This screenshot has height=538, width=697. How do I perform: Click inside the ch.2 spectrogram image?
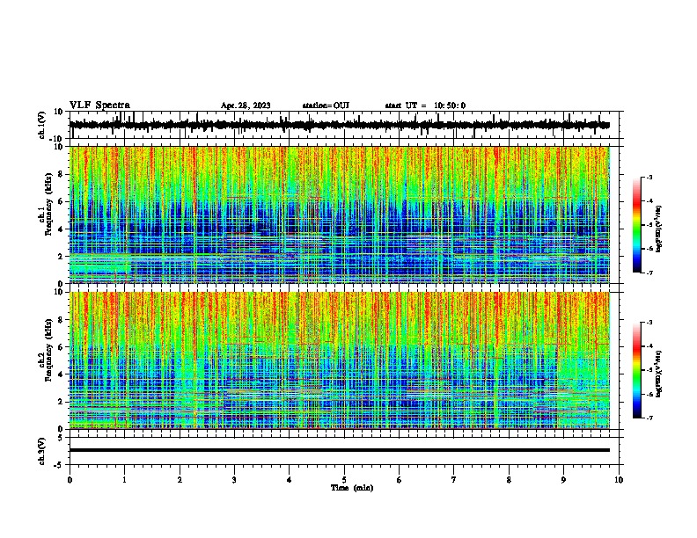pyautogui.click(x=340, y=360)
